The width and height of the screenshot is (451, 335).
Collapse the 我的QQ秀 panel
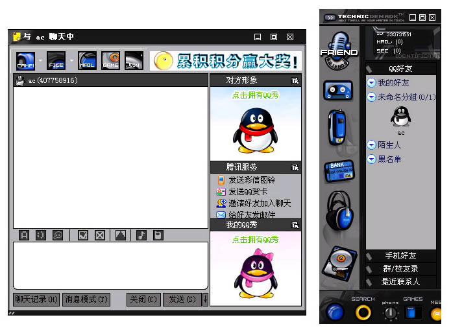pyautogui.click(x=295, y=225)
